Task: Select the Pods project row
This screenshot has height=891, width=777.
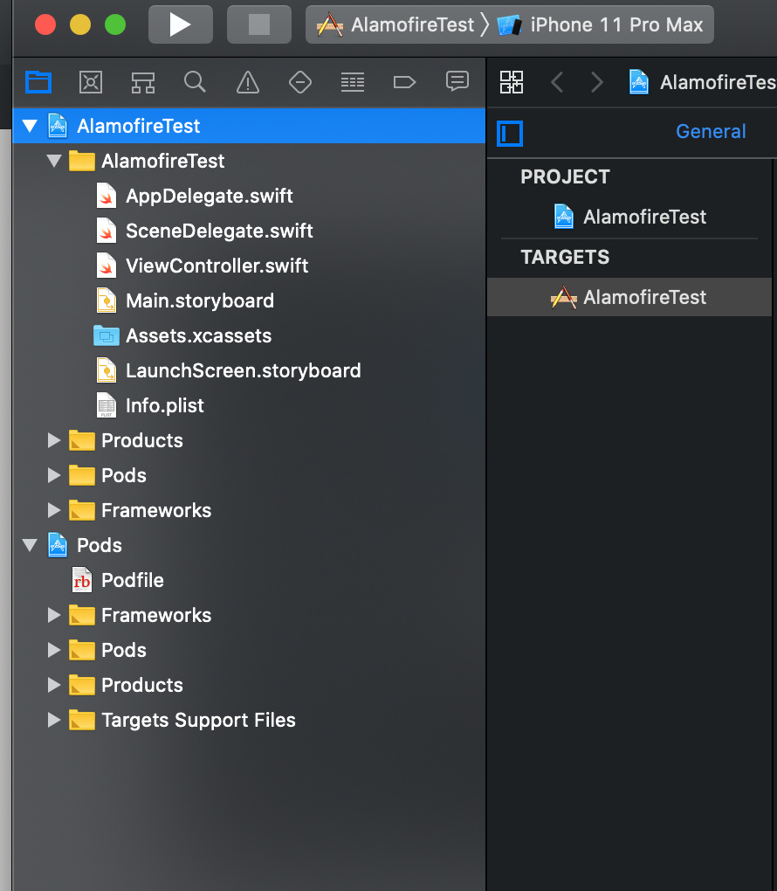Action: pos(249,545)
